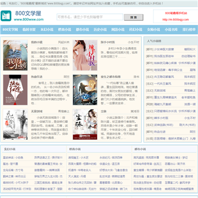Open the 辣手小村医 cover image
Viewport: 198px width, 198px height.
[85, 55]
